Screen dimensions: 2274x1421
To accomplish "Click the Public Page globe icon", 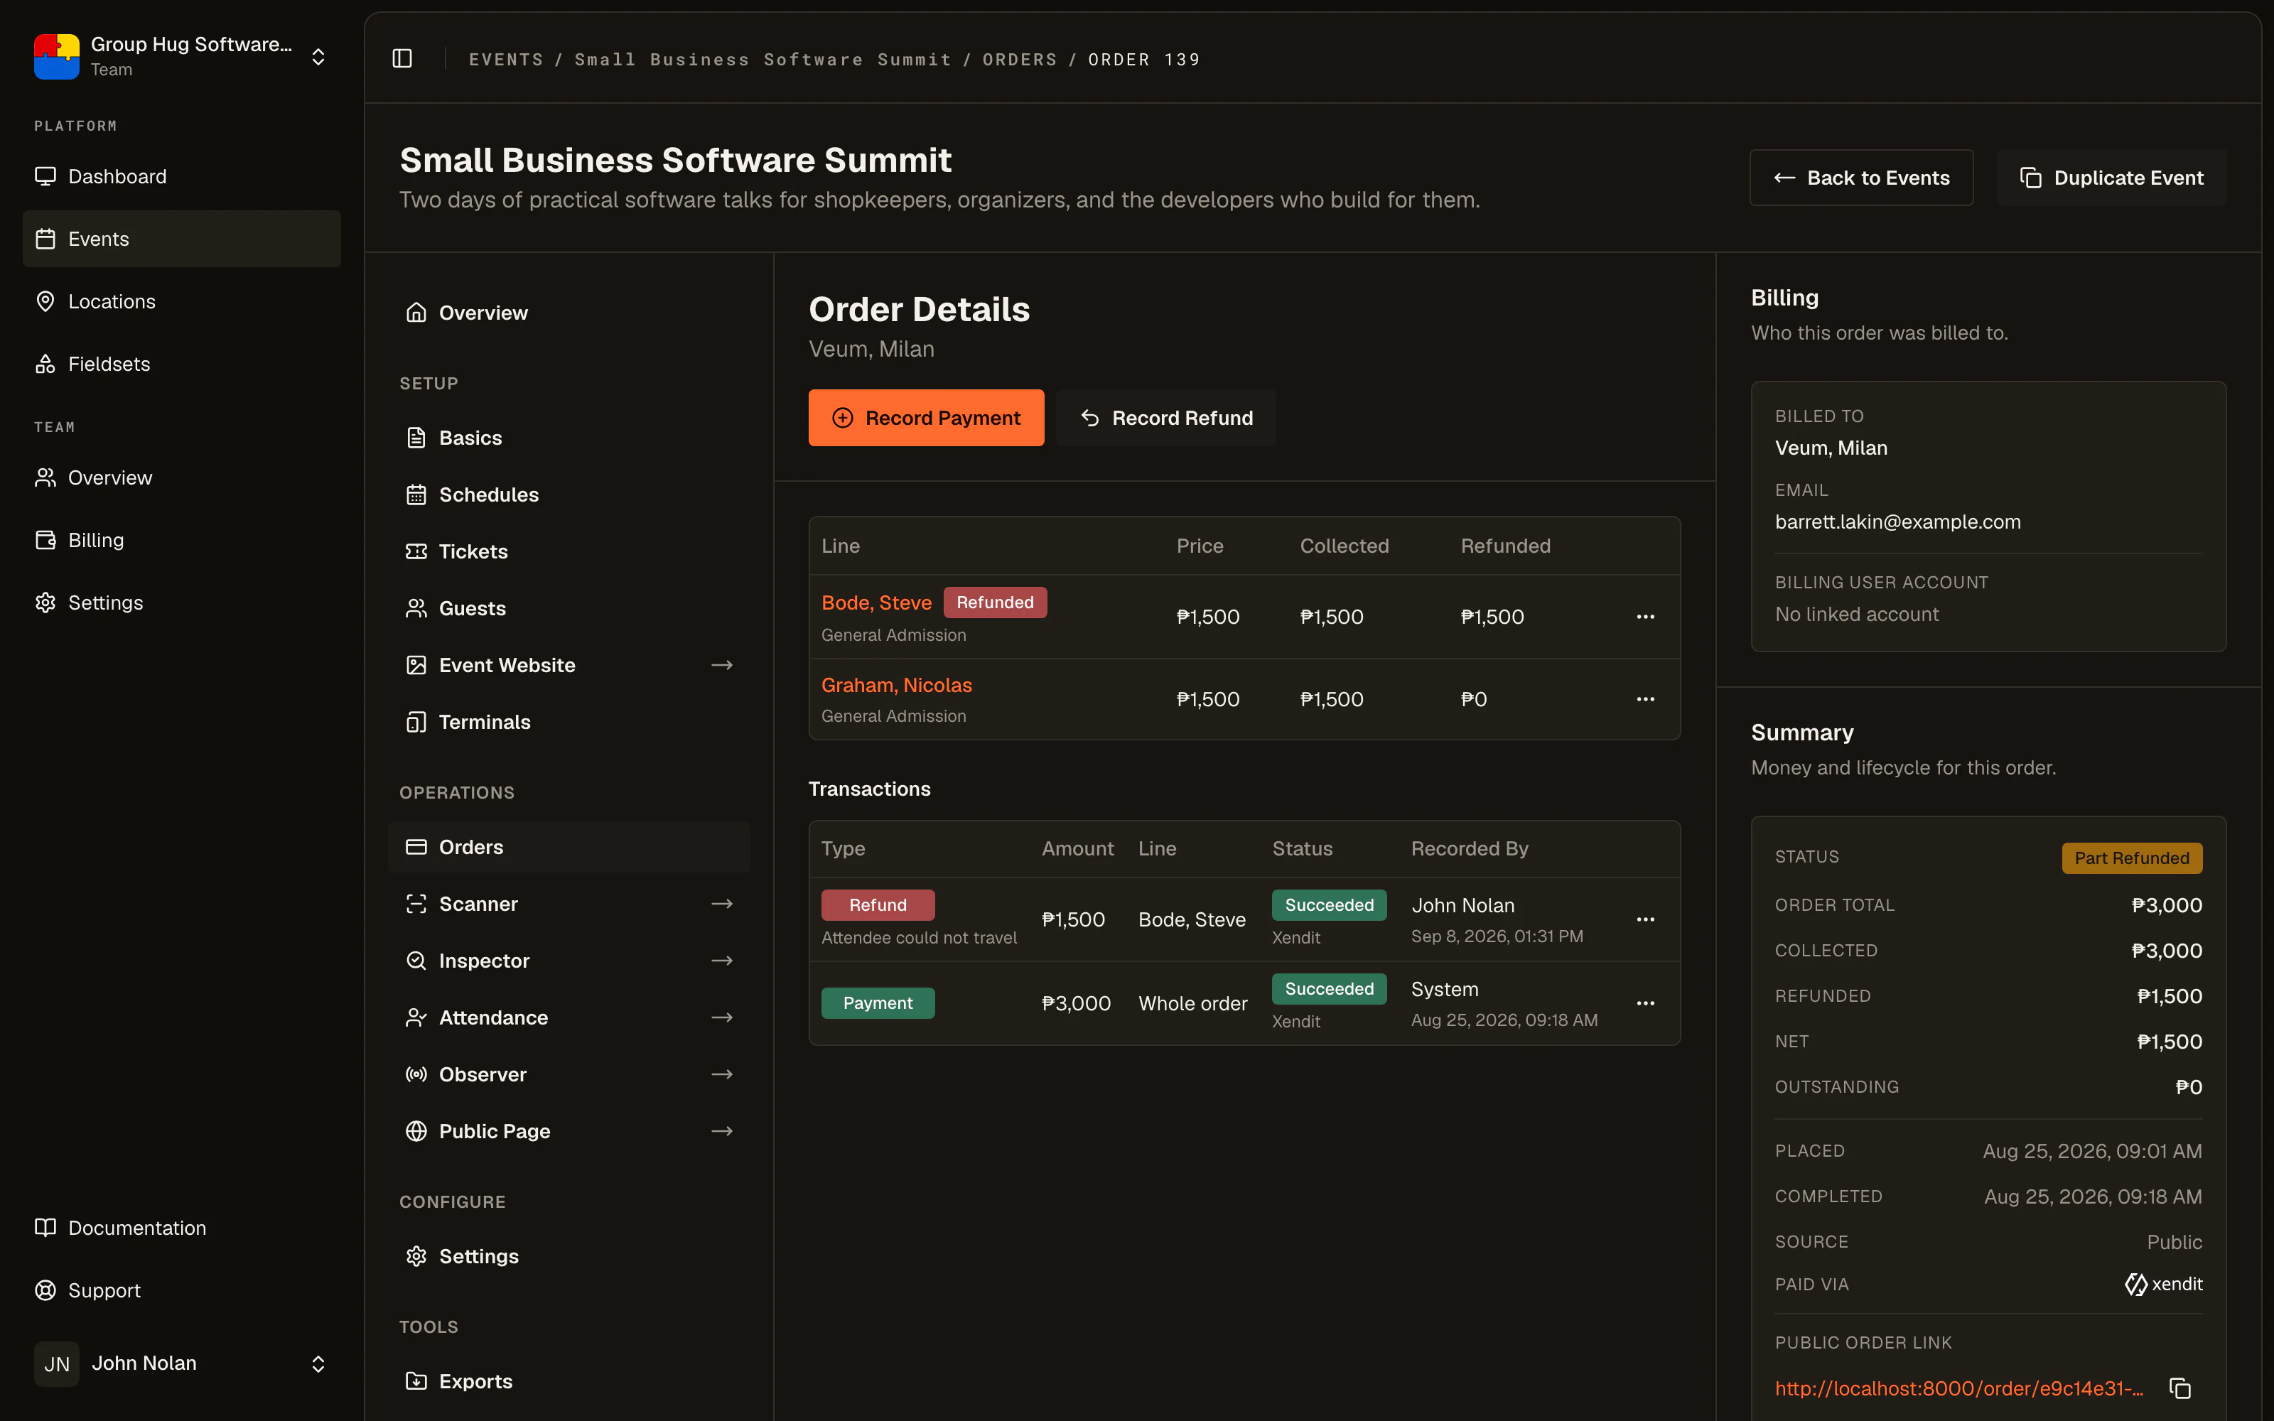I will point(416,1130).
